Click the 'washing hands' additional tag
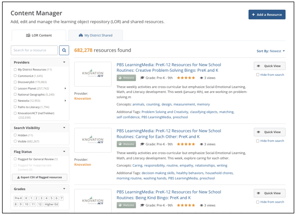Viewport: 296px width, 215px height. (155, 178)
